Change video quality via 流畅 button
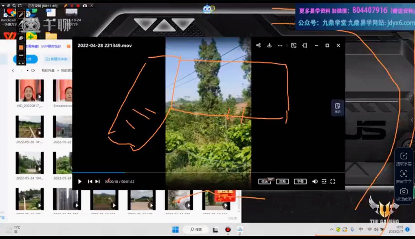The image size is (415, 239). tap(282, 182)
